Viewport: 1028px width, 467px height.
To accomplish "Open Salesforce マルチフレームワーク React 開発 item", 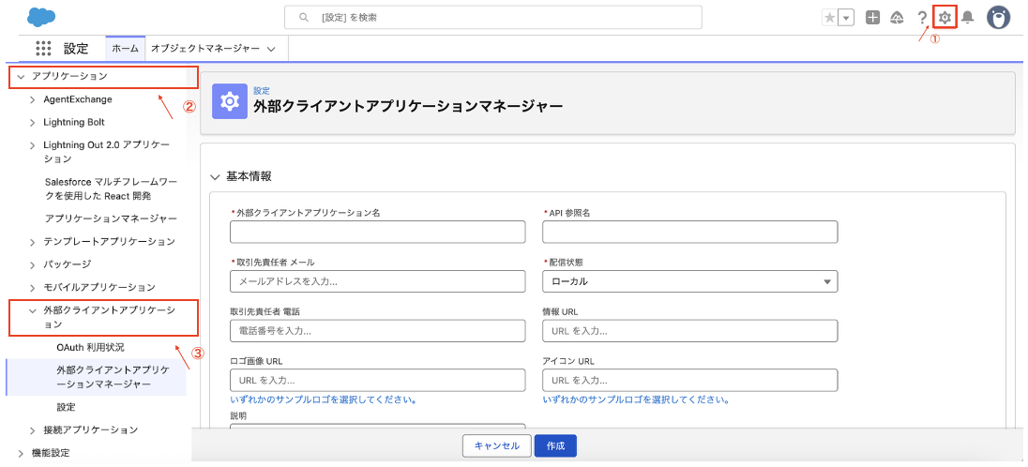I will [111, 188].
